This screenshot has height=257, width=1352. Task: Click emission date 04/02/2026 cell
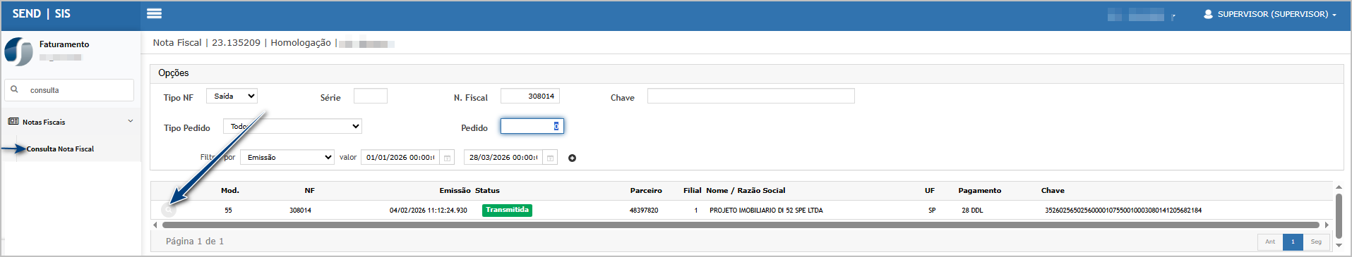428,210
